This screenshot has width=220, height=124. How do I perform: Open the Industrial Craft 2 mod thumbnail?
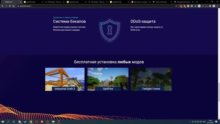pyautogui.click(x=65, y=79)
